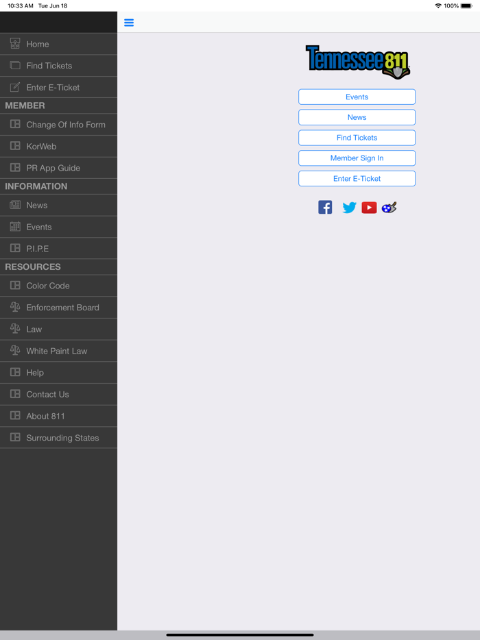Open the News button on main page

tap(357, 117)
